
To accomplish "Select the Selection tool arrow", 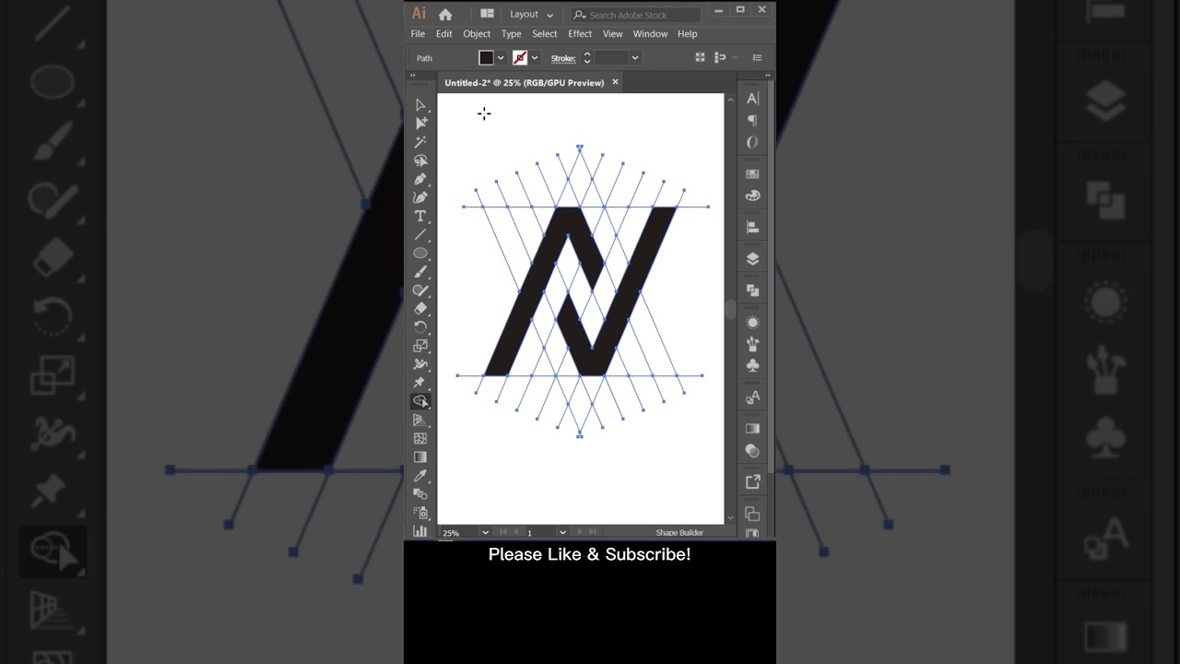I will pyautogui.click(x=420, y=105).
